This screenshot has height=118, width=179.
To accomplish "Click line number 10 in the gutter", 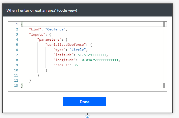I will [16, 70].
